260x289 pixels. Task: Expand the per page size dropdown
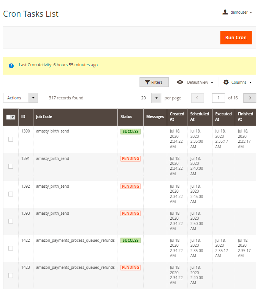coord(156,98)
